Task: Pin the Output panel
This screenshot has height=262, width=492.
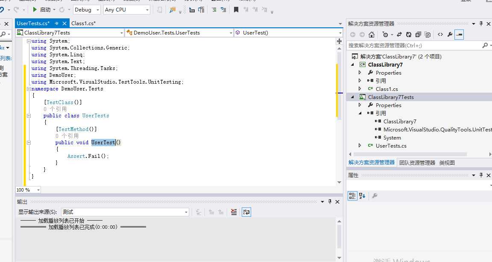Action: 330,201
